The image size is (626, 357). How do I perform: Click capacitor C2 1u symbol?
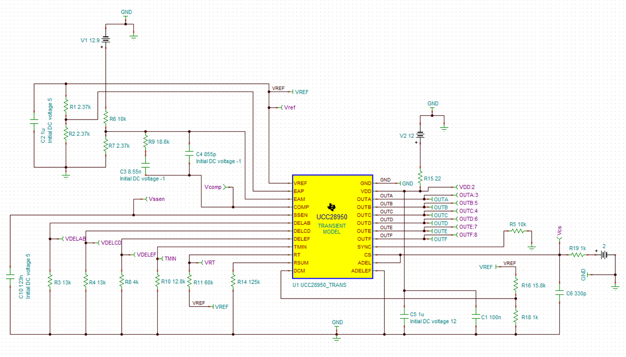point(34,122)
